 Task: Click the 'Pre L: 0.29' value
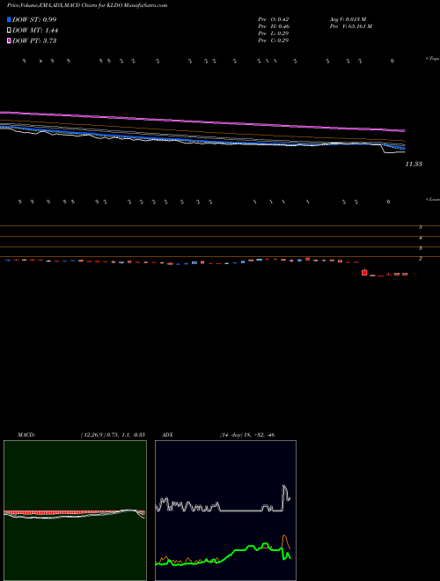click(x=274, y=33)
